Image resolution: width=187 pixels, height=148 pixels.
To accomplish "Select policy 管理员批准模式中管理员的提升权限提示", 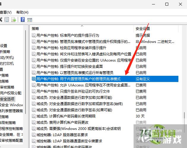I will pos(83,41).
